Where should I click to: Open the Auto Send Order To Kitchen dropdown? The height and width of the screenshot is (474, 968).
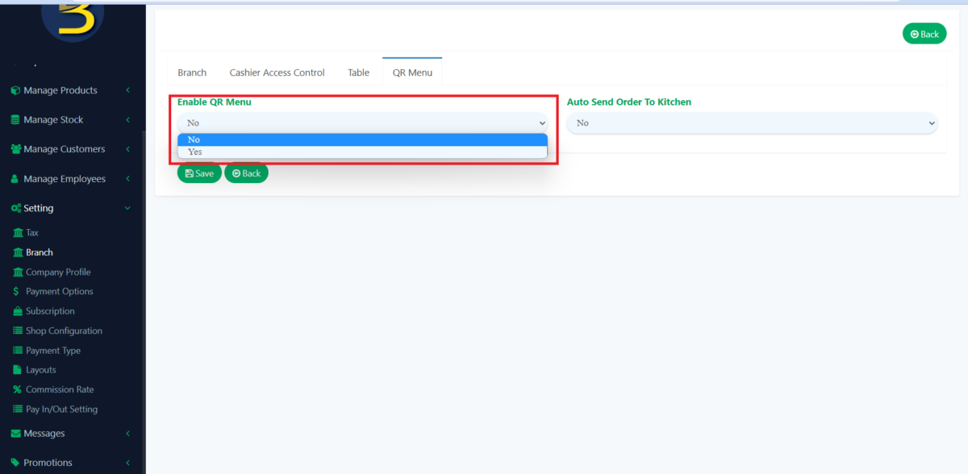click(752, 123)
